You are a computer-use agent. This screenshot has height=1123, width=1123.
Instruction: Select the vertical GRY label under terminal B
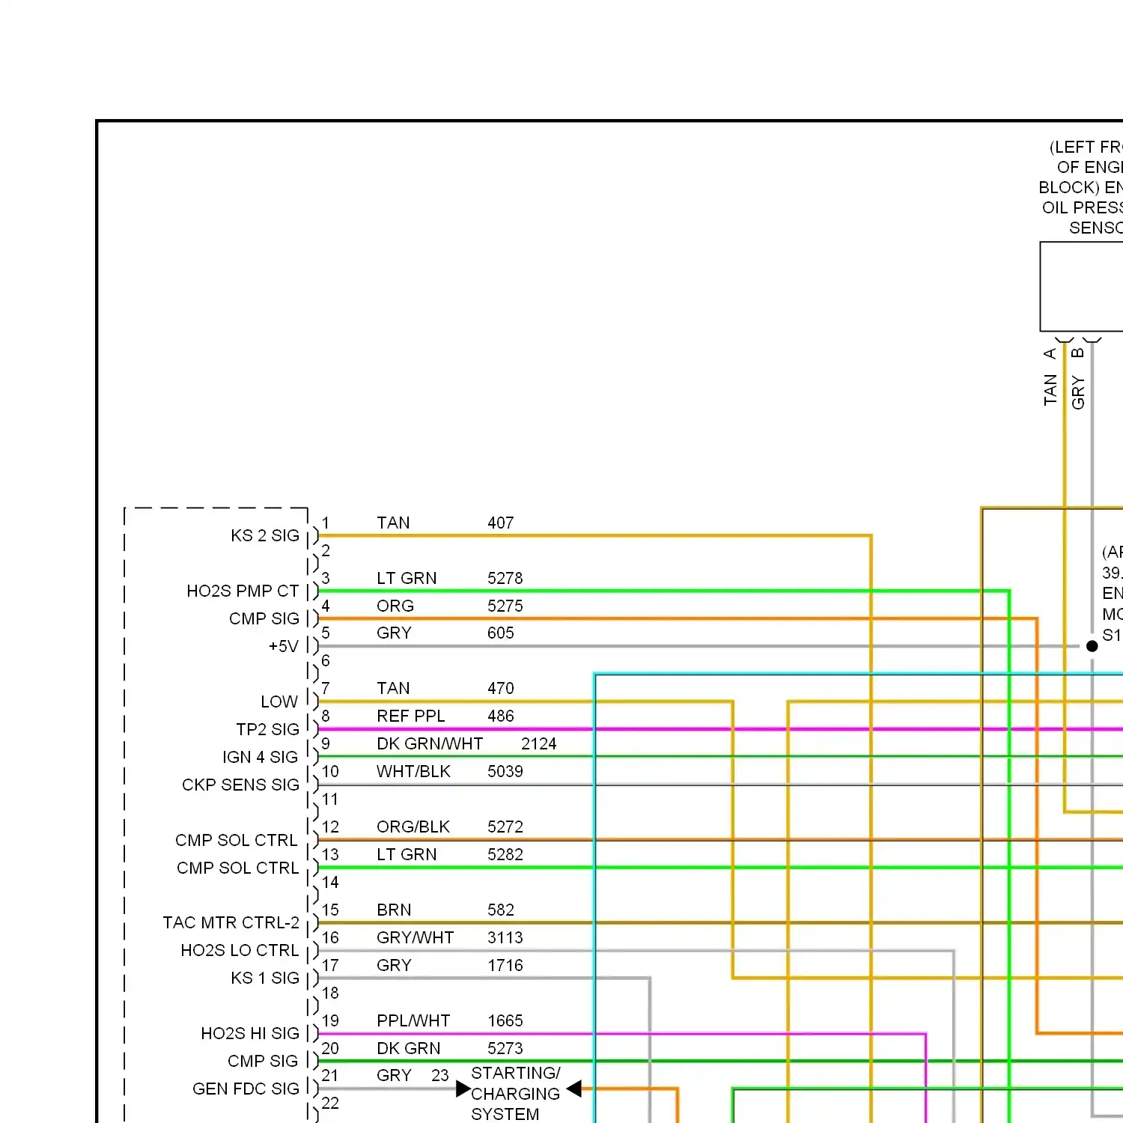tap(1078, 393)
